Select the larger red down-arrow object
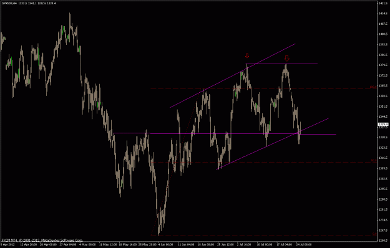Screen dimensions: 390x248 [x=287, y=59]
